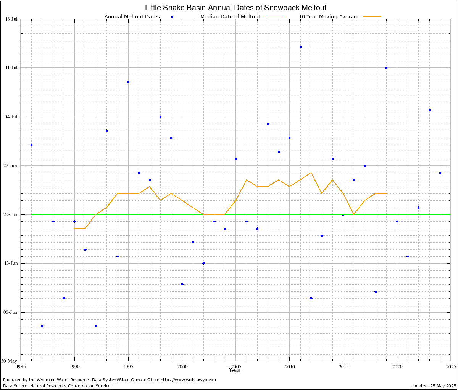Click the '10-Year Moving Average' legend label
458x390 pixels.
(329, 17)
